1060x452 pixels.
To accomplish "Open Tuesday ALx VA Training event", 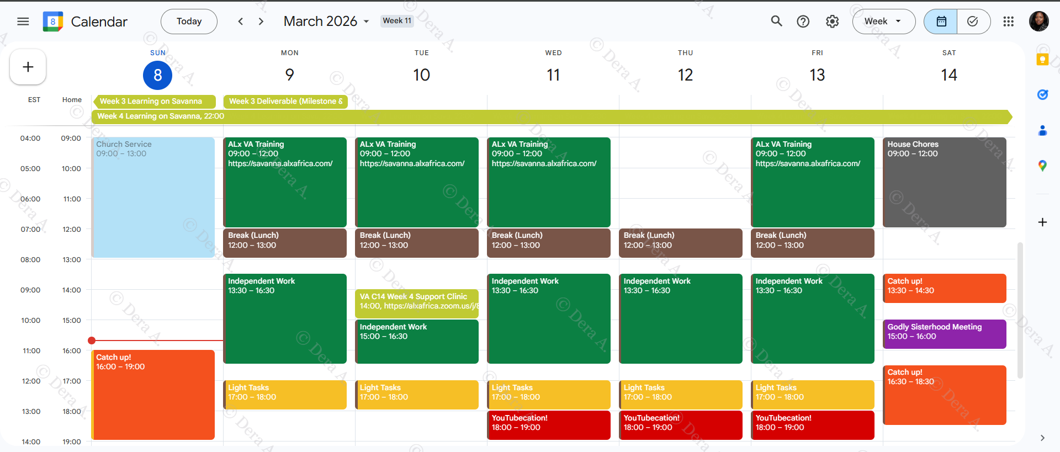I will click(x=417, y=182).
